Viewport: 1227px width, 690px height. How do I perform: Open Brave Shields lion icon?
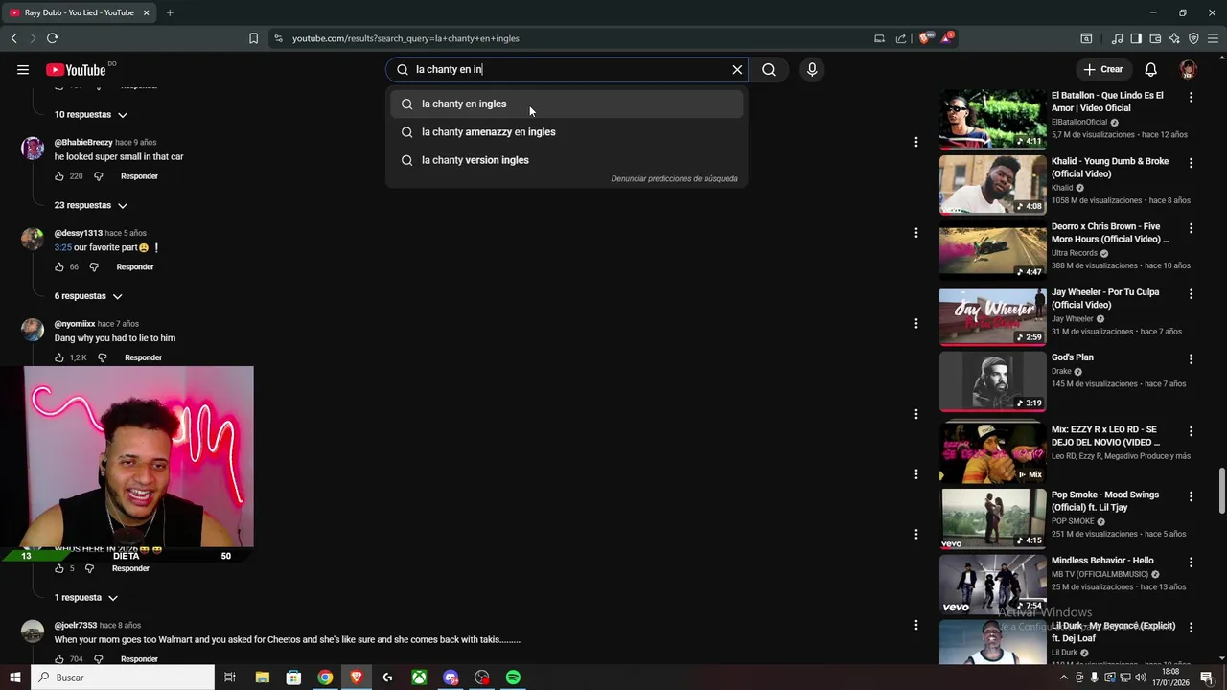coord(924,38)
